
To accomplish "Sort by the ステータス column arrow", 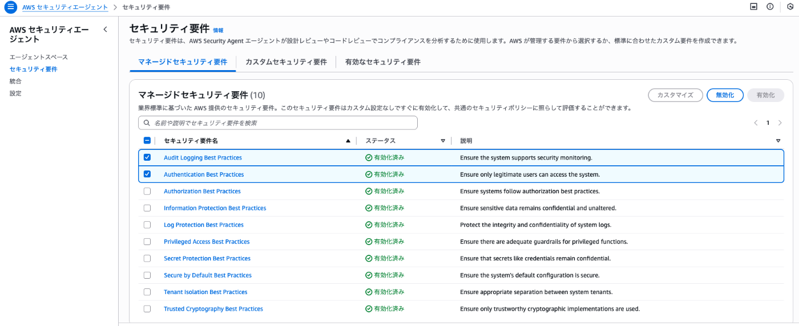I will 443,141.
